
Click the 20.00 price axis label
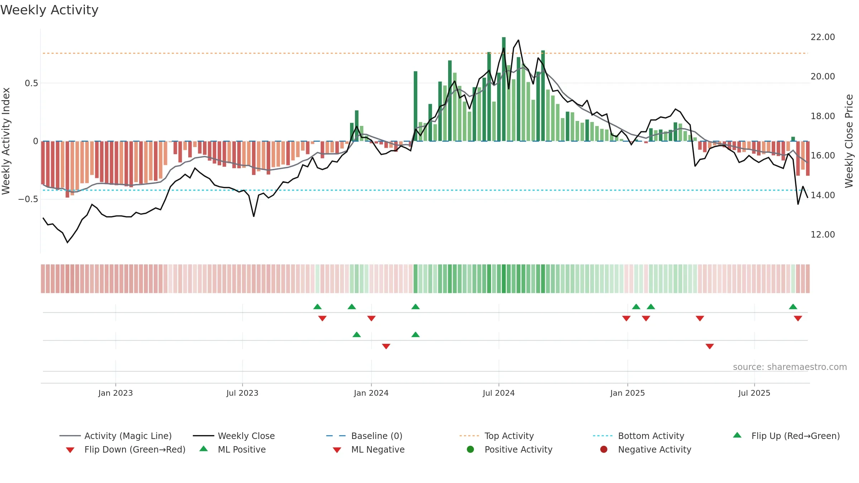pos(822,77)
